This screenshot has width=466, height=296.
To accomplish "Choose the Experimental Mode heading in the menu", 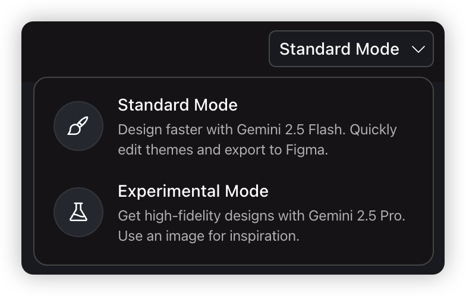I will click(193, 191).
